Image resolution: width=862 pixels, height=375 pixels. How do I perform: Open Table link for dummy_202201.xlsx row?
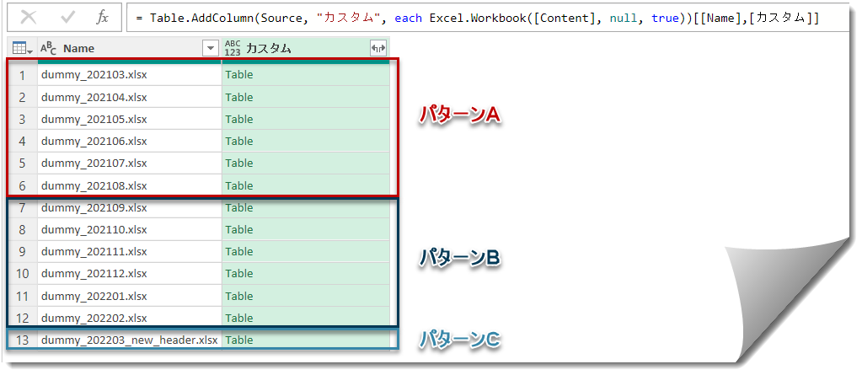point(239,297)
